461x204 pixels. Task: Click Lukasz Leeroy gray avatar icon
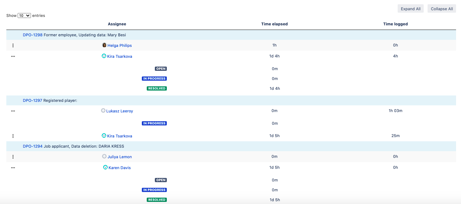pyautogui.click(x=103, y=110)
